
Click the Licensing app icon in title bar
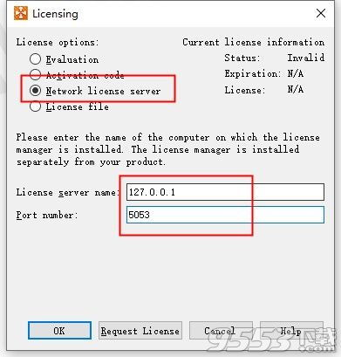point(21,13)
